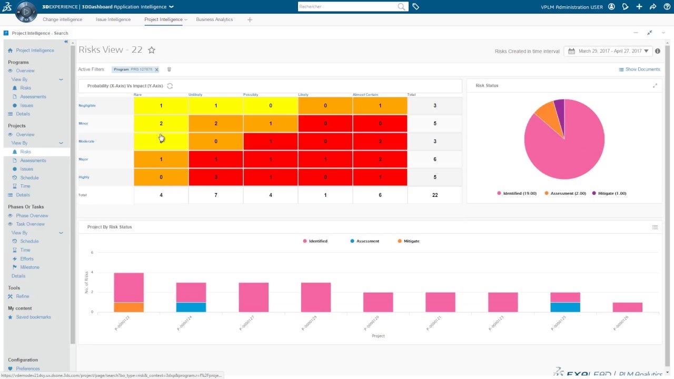Click the Rechercher search field
The height and width of the screenshot is (379, 674).
point(348,7)
